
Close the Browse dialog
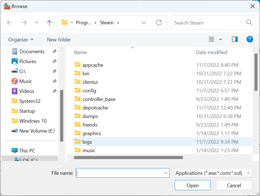click(x=253, y=6)
